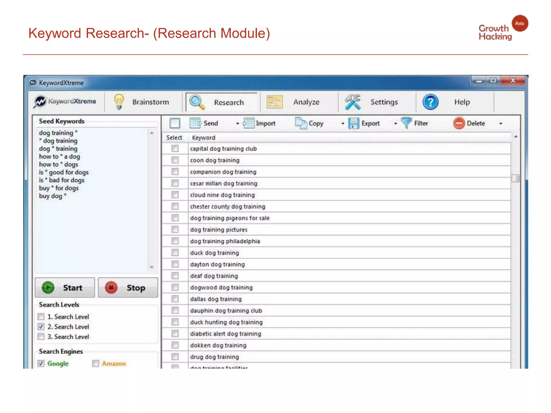Click the KeywordXtreme home tab label
The image size is (551, 413).
click(x=72, y=101)
